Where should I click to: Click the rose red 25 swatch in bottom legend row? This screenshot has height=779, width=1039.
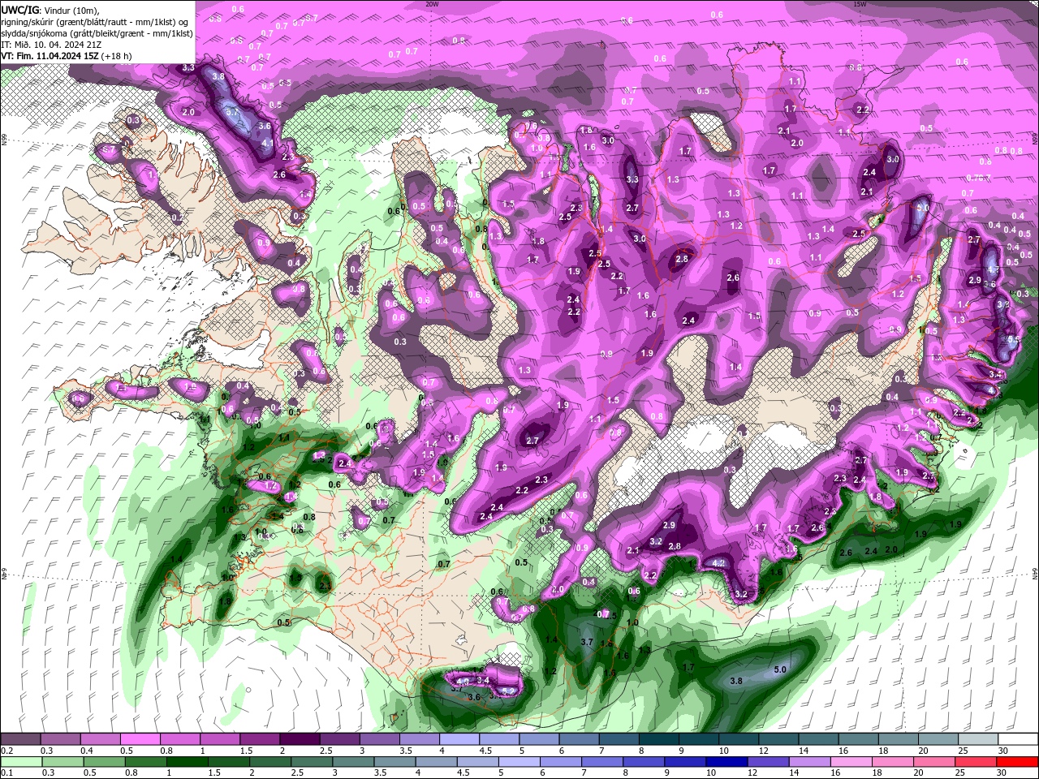[976, 762]
